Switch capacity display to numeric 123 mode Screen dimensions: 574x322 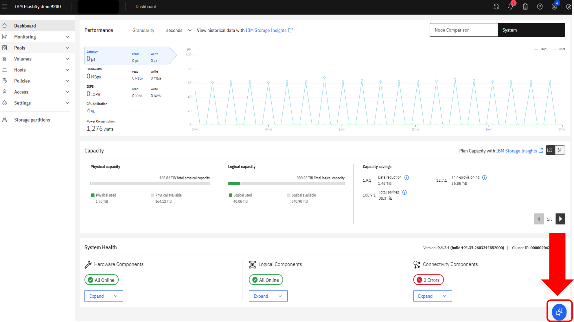pyautogui.click(x=550, y=150)
